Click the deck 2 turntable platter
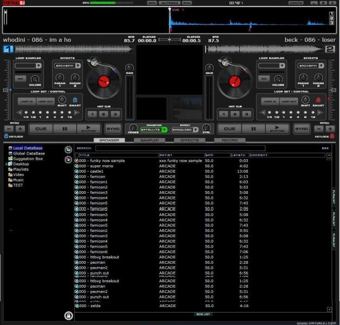Viewport: 340px width, 325px height. tap(235, 82)
